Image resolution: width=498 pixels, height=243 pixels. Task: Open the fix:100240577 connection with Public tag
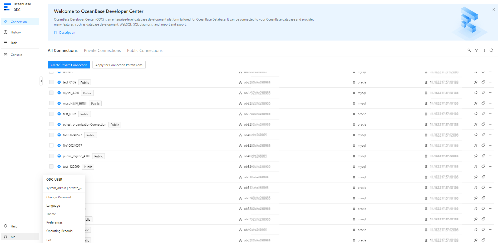(72, 135)
